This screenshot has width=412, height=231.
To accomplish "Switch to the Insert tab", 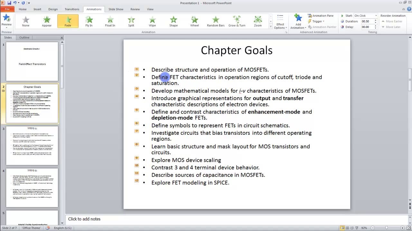I will 37,9.
